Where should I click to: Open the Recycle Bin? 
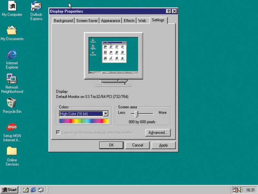[x=12, y=103]
